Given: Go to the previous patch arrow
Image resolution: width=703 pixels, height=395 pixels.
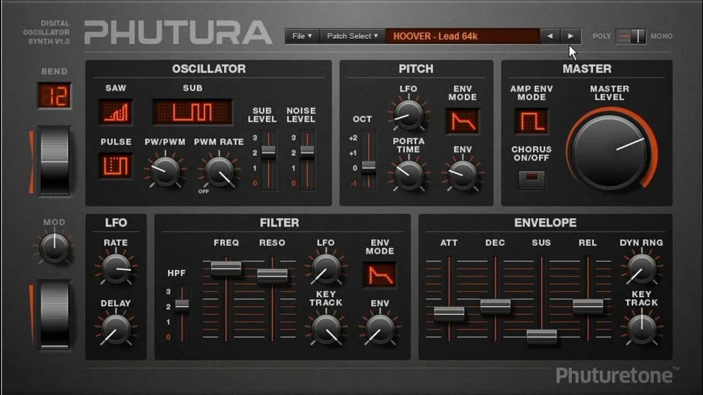Looking at the screenshot, I should point(550,36).
